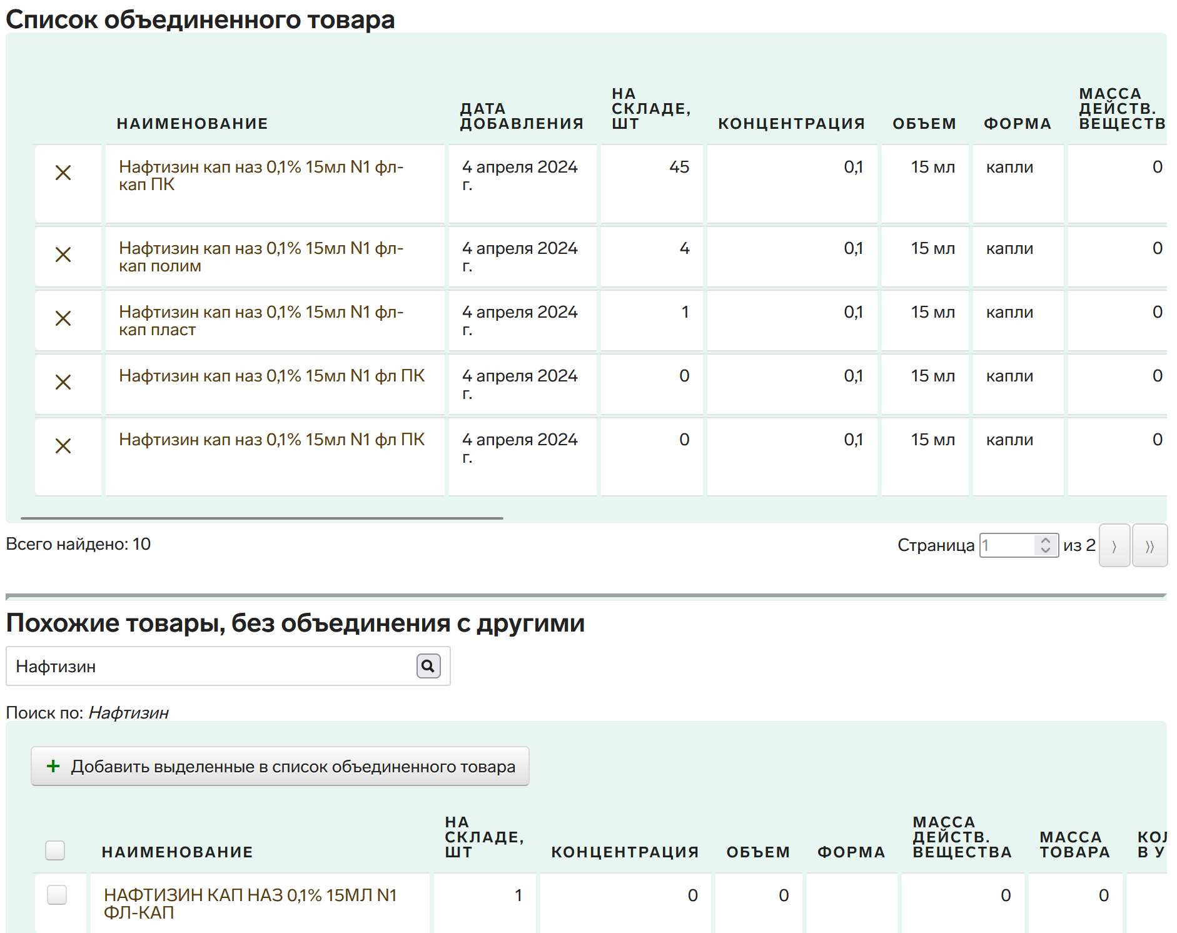Image resolution: width=1177 pixels, height=933 pixels.
Task: Click the search magnifier icon next to Нафтизин
Action: [428, 666]
